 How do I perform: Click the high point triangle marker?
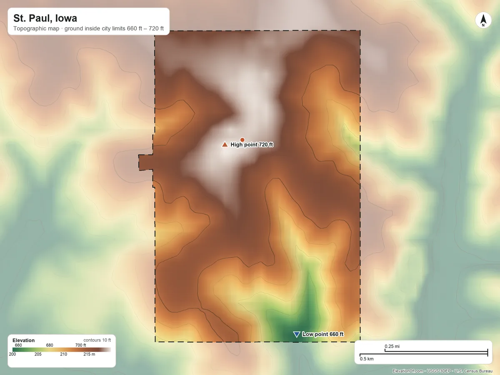[x=225, y=145]
